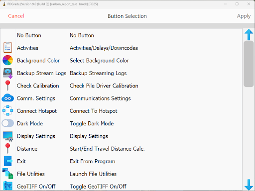The width and height of the screenshot is (255, 191).
Task: Click 'Communications Settings' description
Action: 100,98
